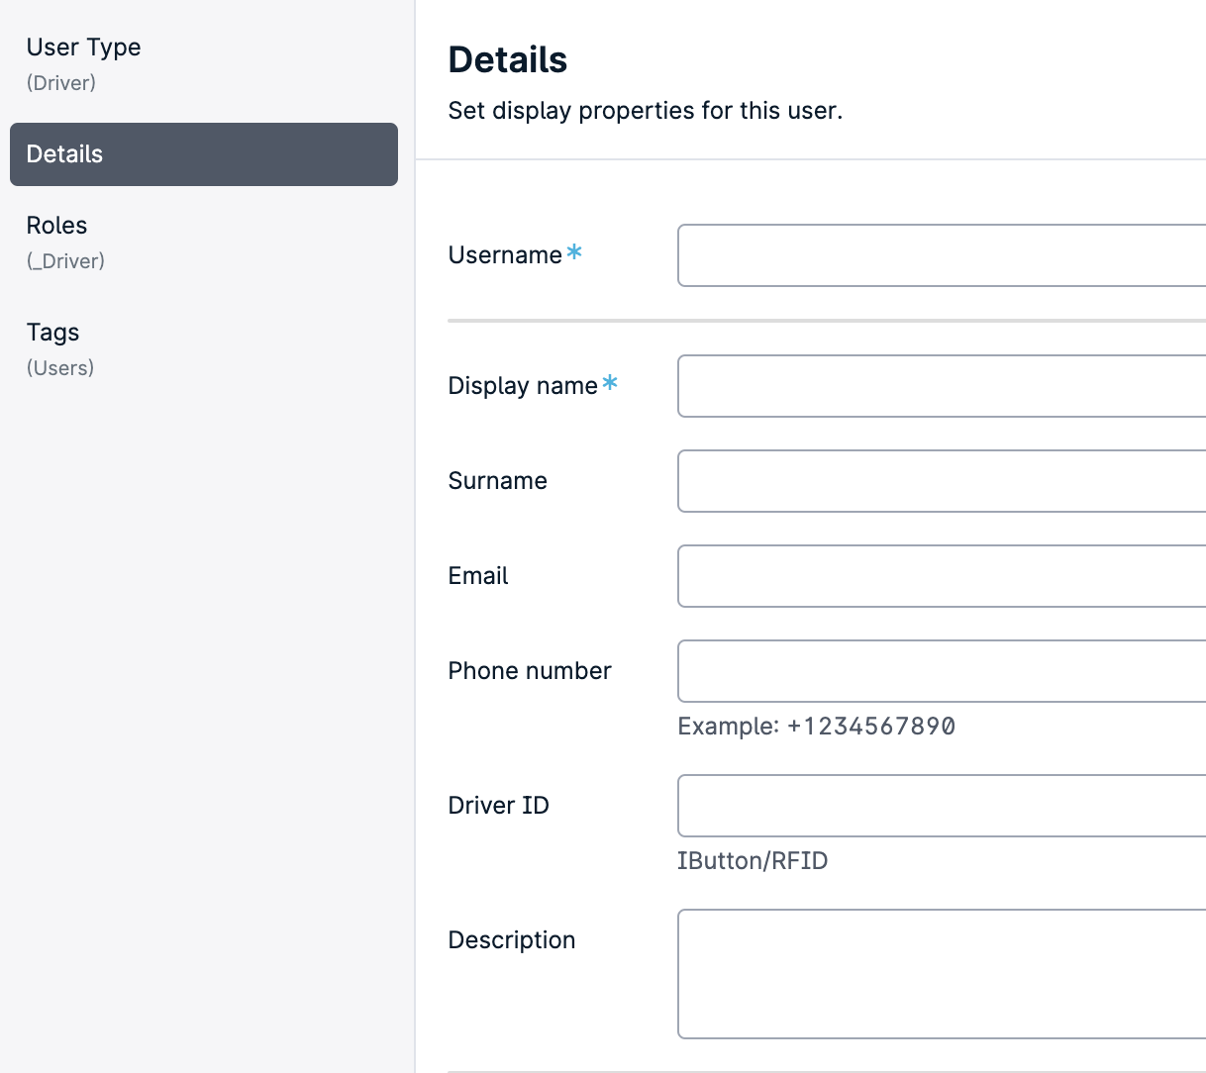The width and height of the screenshot is (1206, 1073).
Task: Open the User Type step in sidebar
Action: click(203, 63)
